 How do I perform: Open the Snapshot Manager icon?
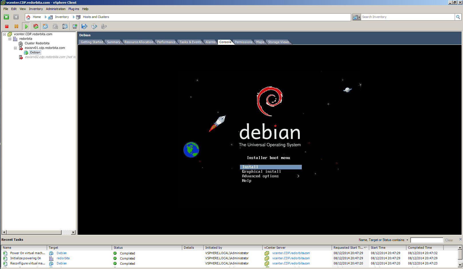[x=65, y=27]
